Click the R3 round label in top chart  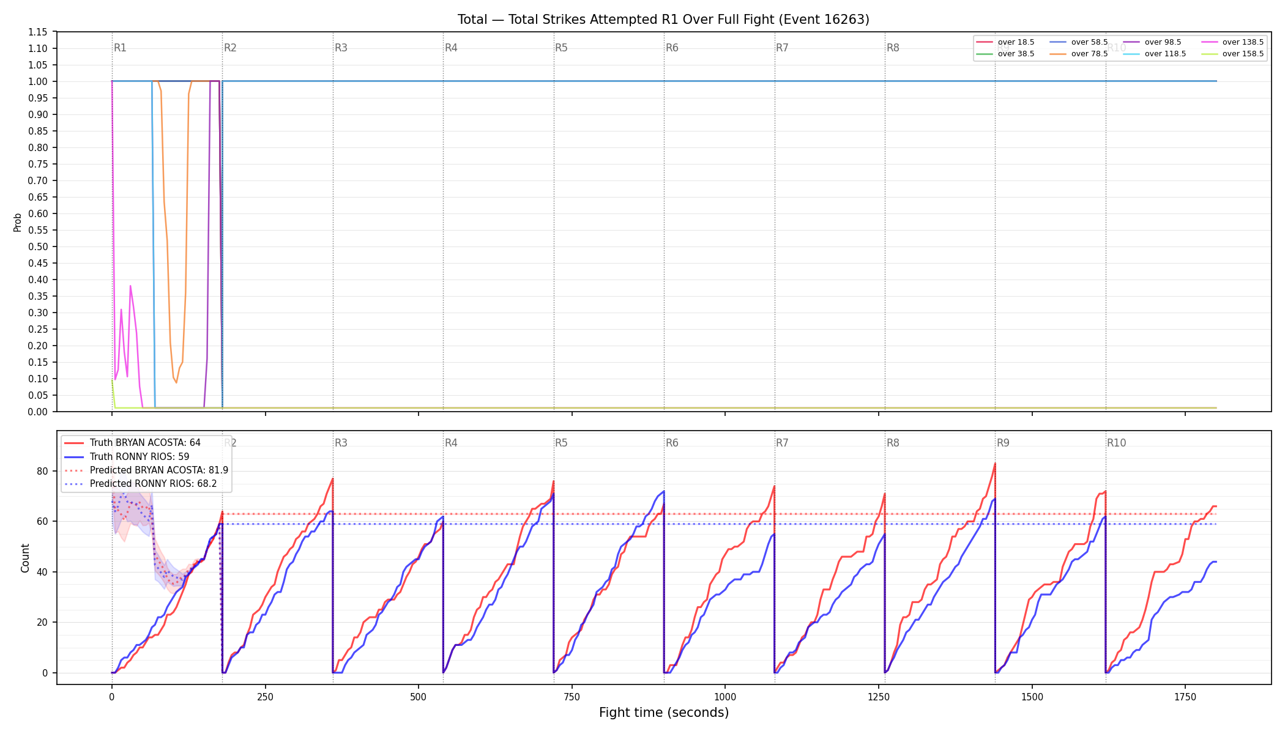point(341,48)
